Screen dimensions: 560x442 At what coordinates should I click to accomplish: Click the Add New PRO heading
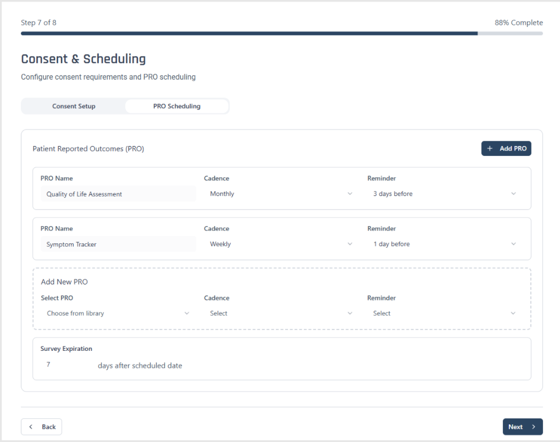(64, 282)
